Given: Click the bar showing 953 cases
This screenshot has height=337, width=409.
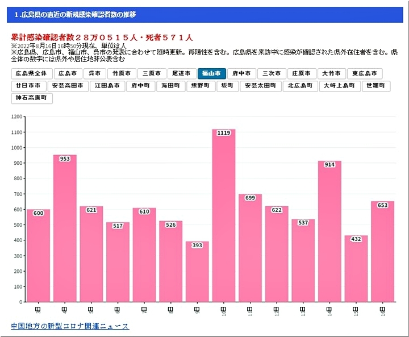Looking at the screenshot, I should coord(65,227).
